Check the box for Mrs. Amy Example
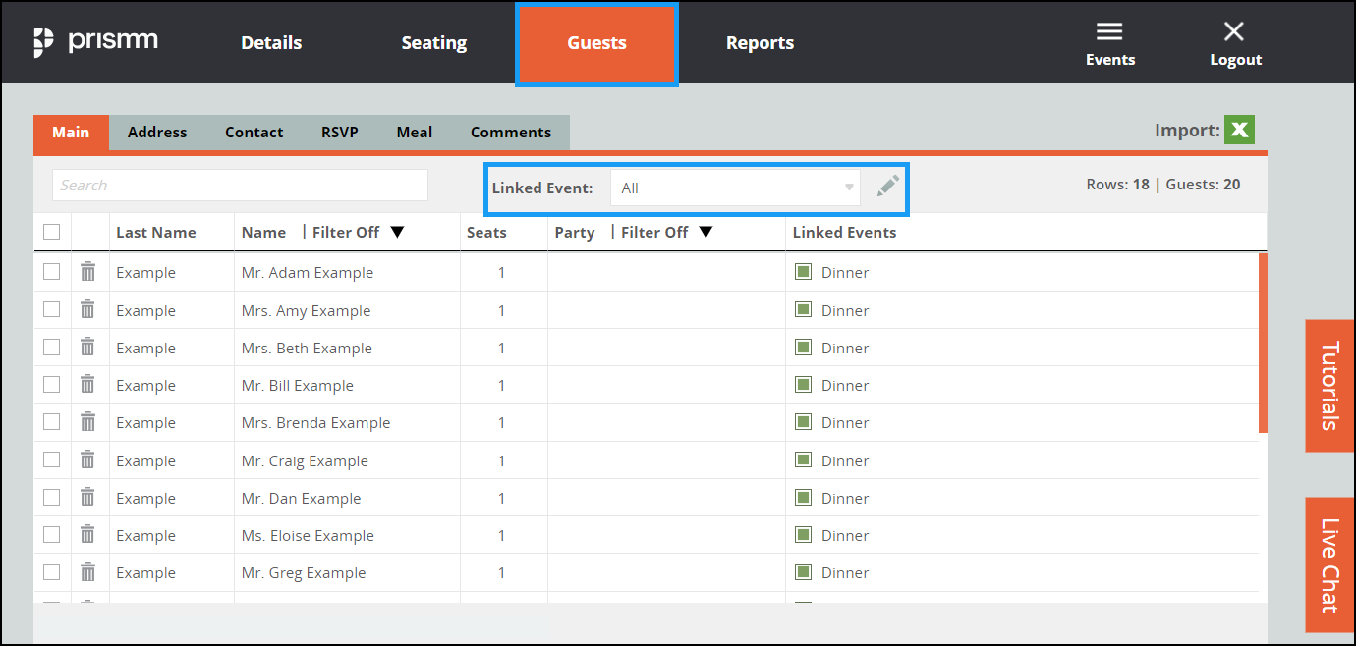1356x646 pixels. point(52,309)
